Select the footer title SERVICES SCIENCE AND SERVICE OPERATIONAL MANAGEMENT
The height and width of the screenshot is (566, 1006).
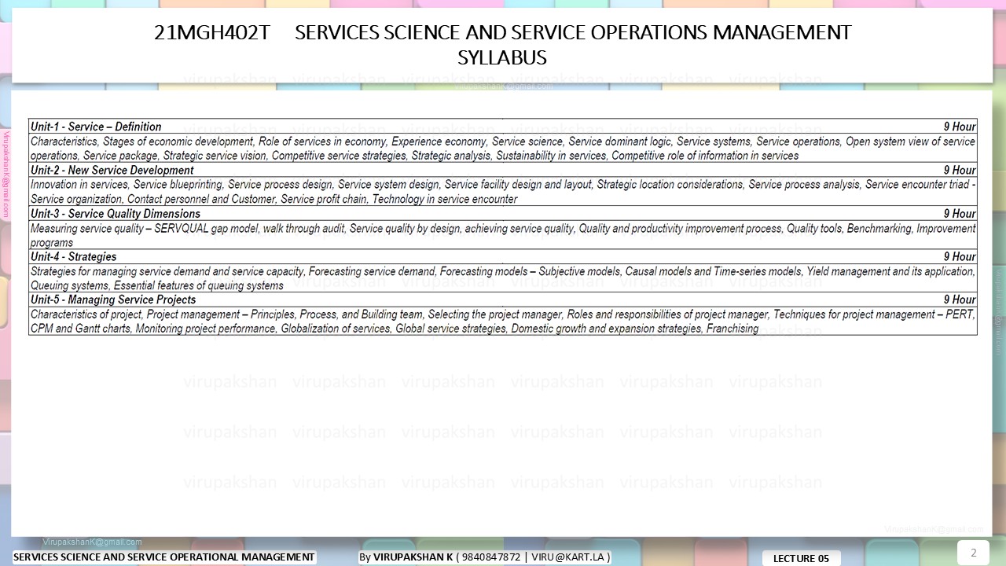click(163, 557)
